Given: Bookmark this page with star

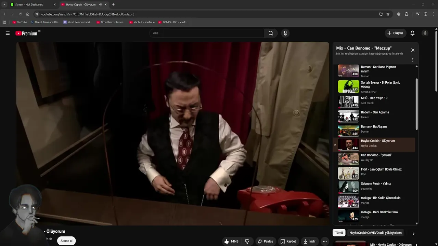Looking at the screenshot, I should [388, 14].
